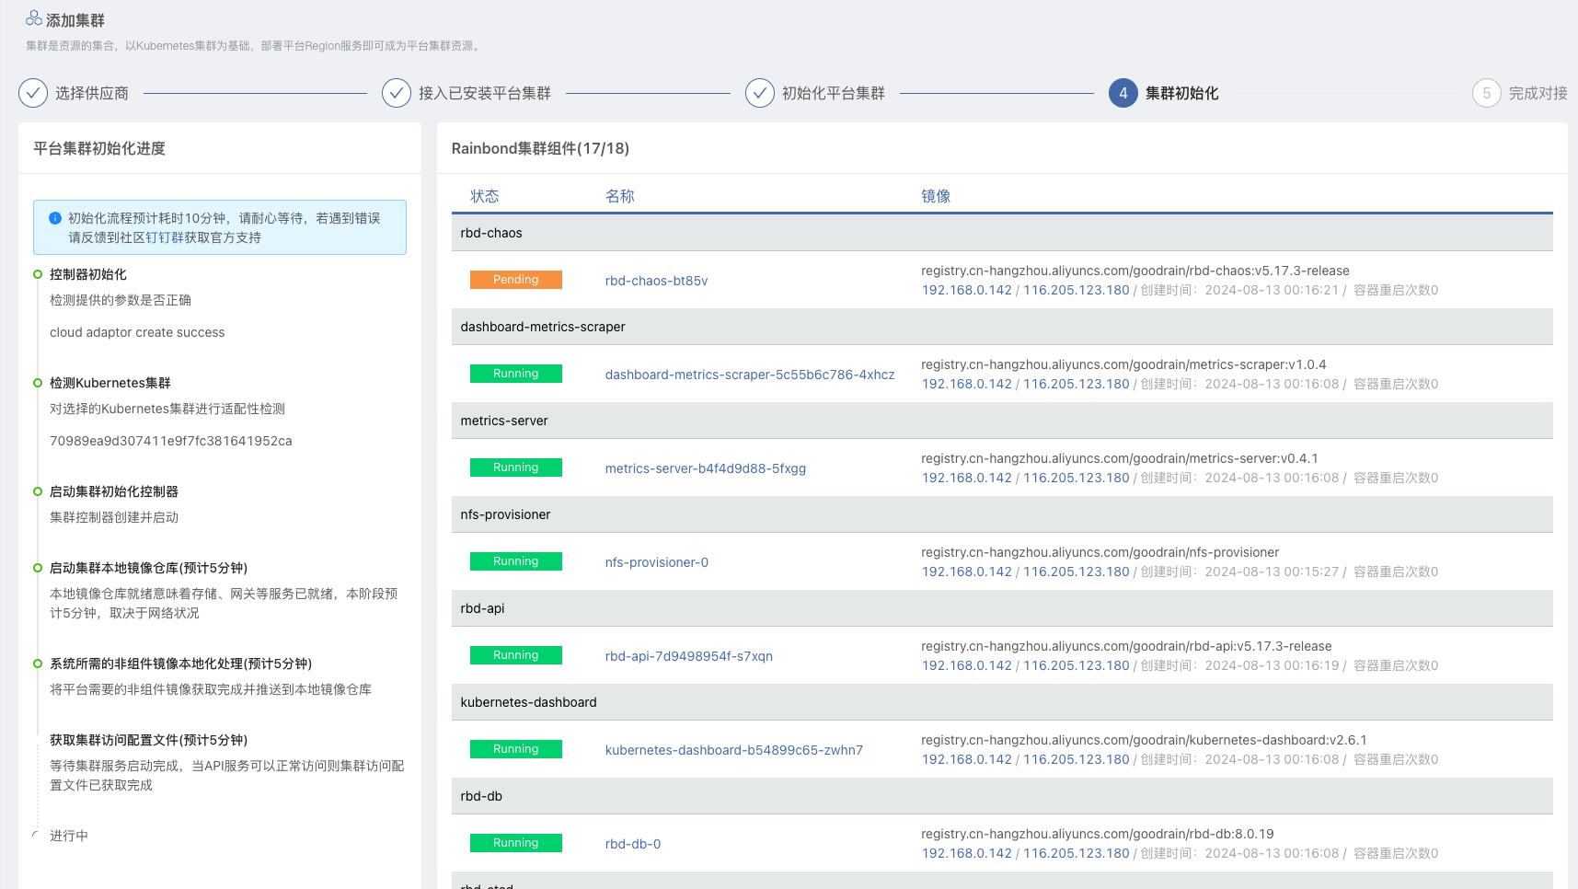This screenshot has height=889, width=1578.
Task: Click 192.168.0.142 in the rbd-chaos row
Action: [x=967, y=290]
